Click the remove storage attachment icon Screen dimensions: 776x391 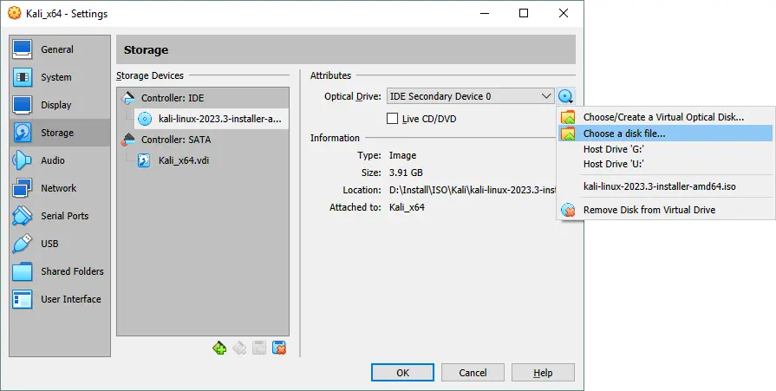point(279,349)
